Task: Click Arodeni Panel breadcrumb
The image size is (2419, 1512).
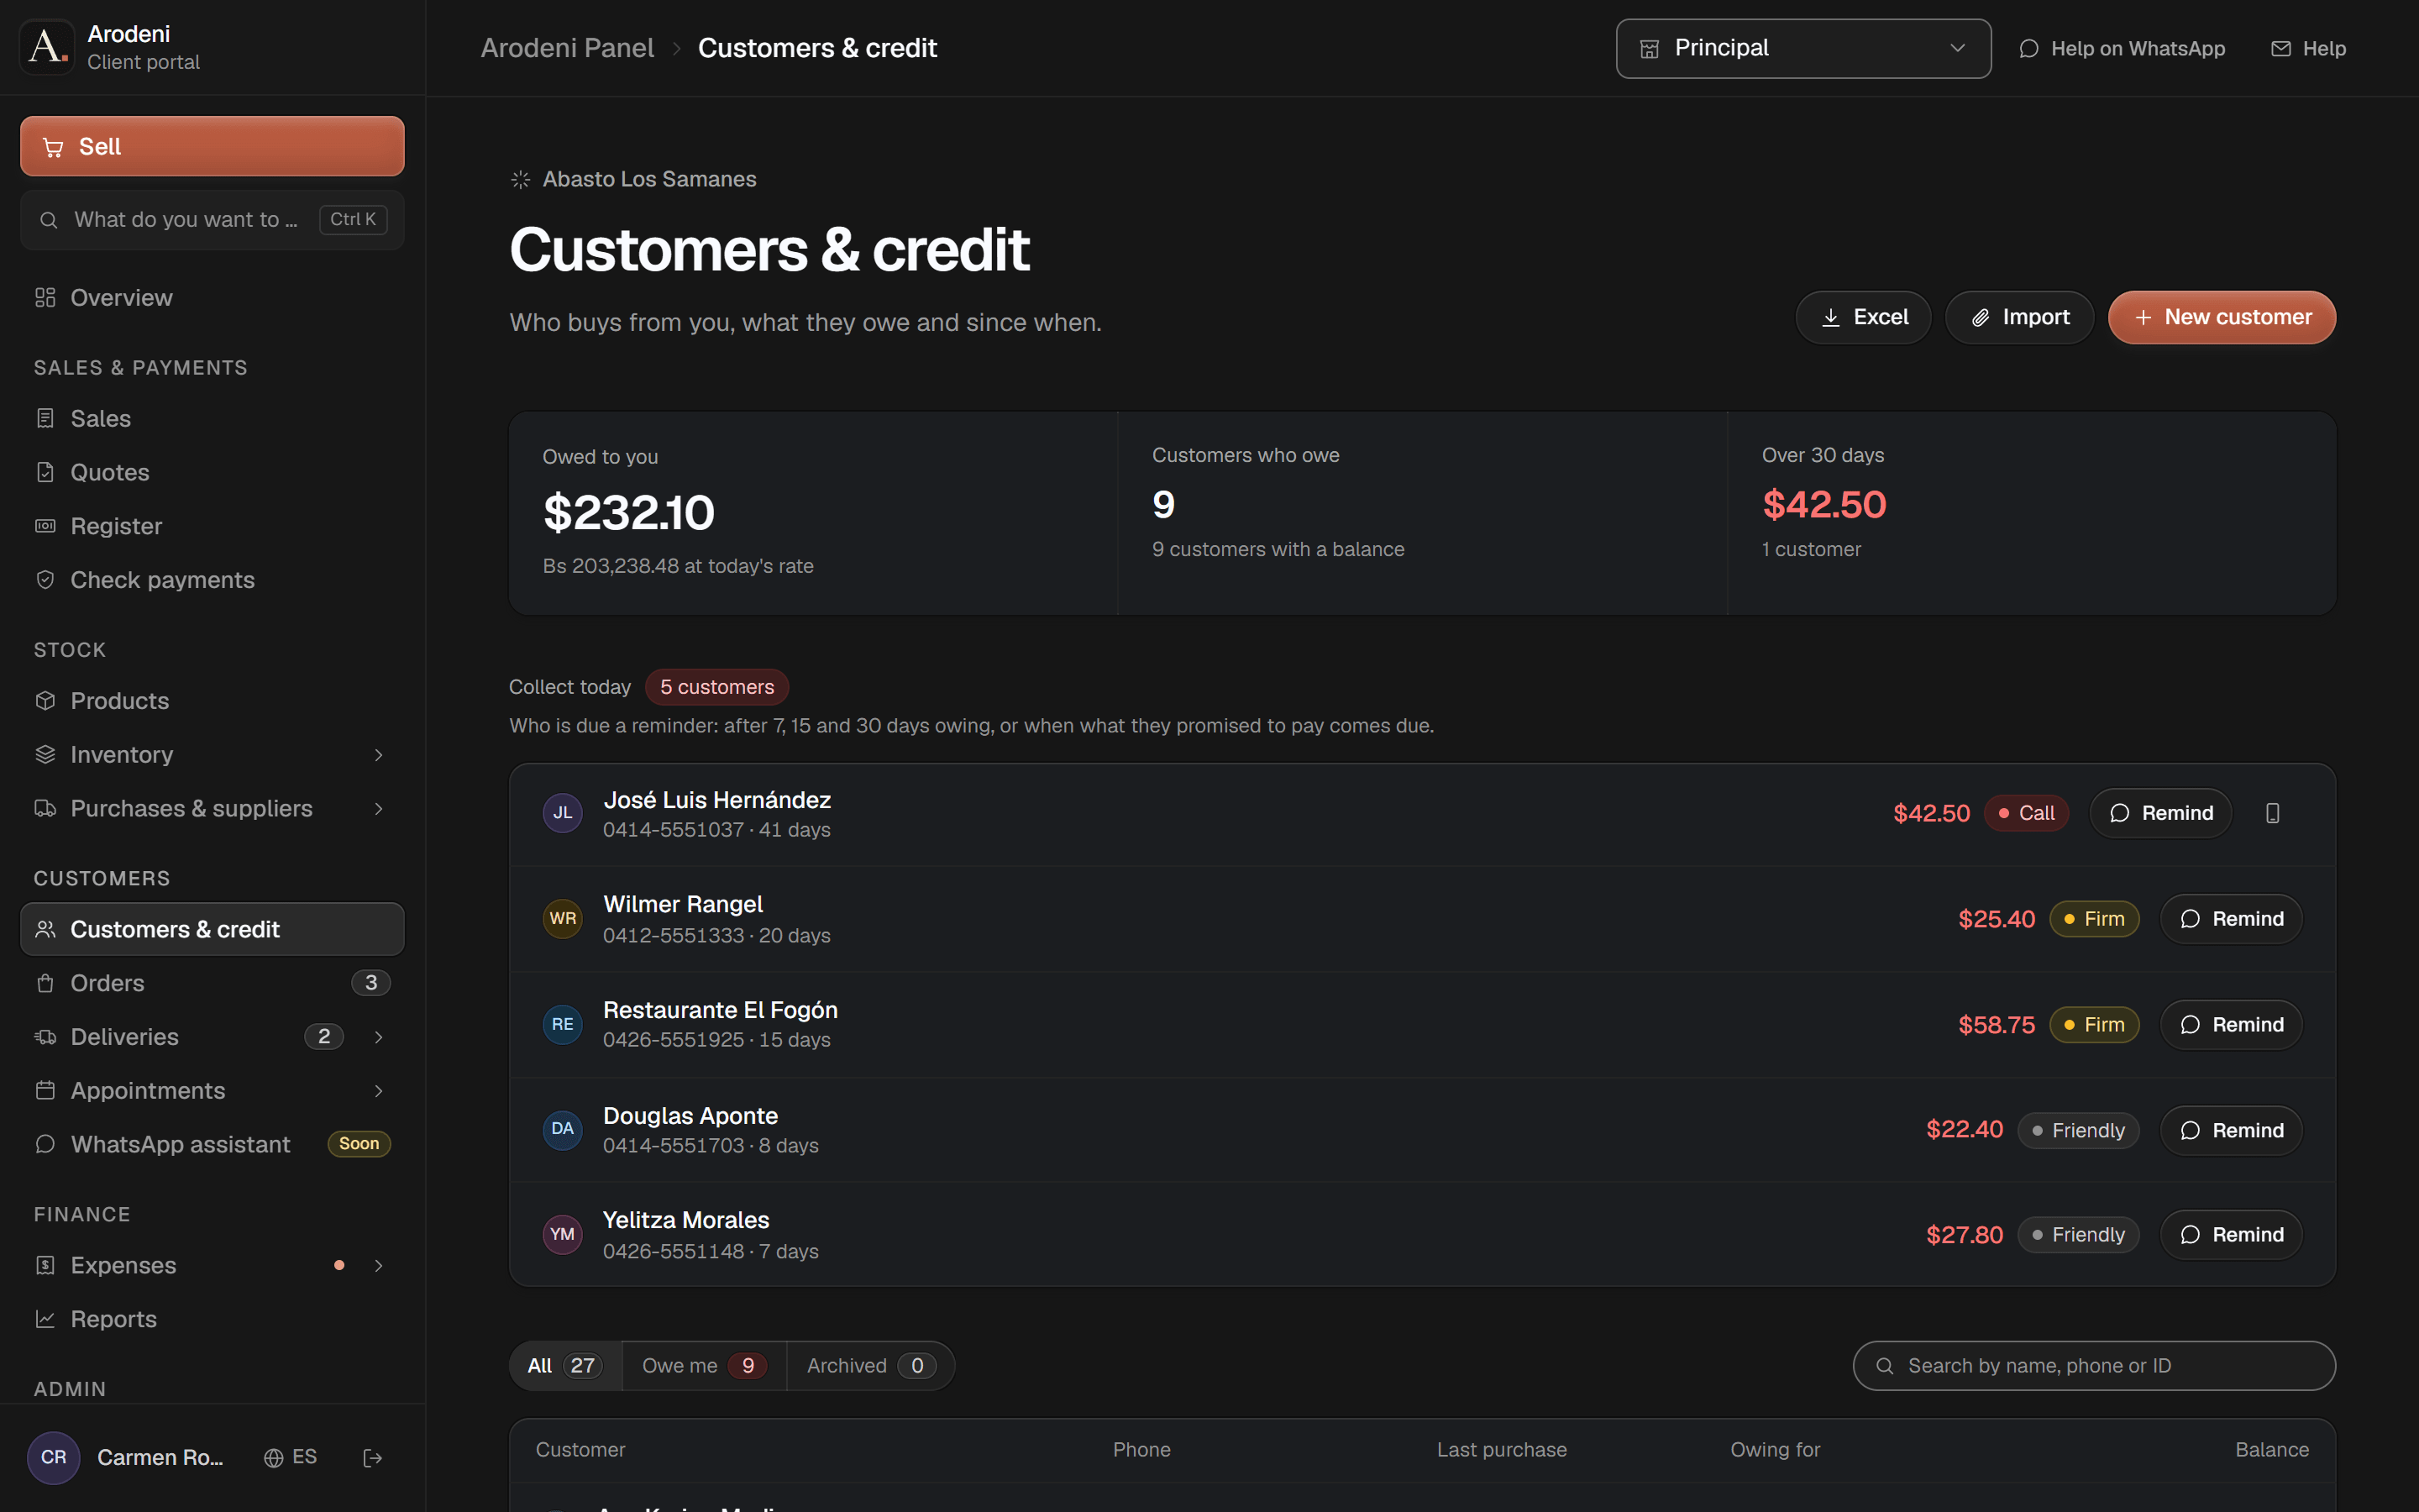Action: 567,48
